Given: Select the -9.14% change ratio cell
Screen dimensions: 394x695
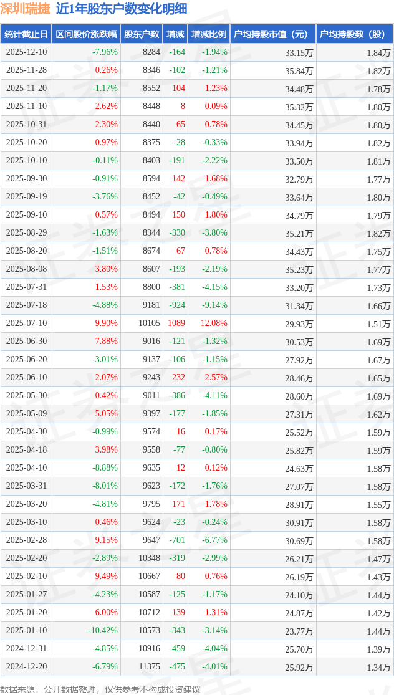Looking at the screenshot, I should 215,305.
